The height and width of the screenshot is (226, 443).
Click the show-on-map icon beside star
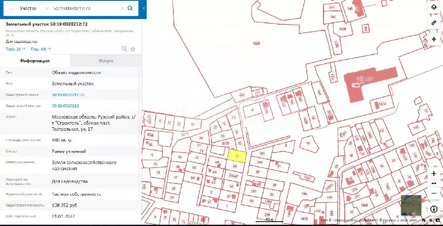(124, 49)
